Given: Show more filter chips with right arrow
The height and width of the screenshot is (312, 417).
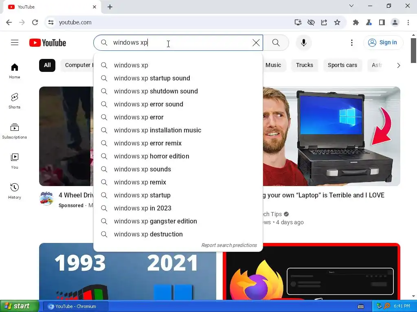Looking at the screenshot, I should pos(398,65).
